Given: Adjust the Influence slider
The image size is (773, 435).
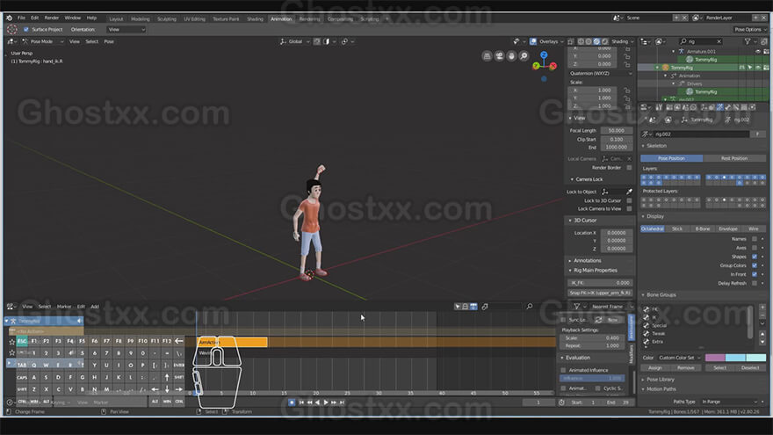Looking at the screenshot, I should click(592, 378).
